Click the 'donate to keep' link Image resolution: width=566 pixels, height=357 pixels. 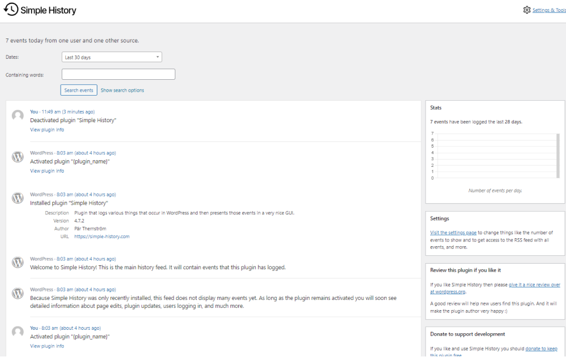[541, 349]
